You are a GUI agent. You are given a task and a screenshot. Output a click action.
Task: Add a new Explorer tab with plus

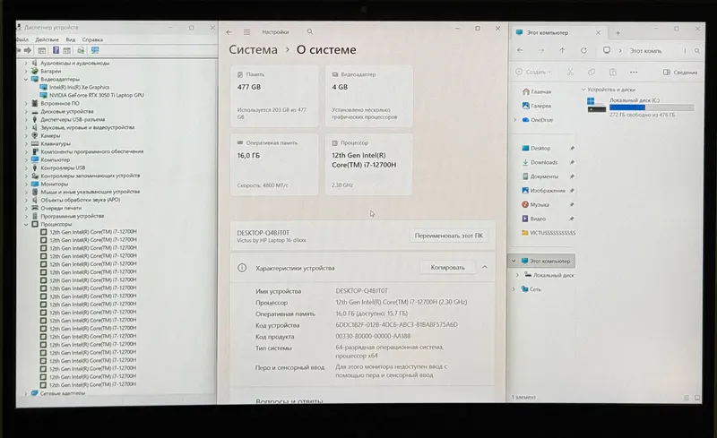tap(618, 33)
